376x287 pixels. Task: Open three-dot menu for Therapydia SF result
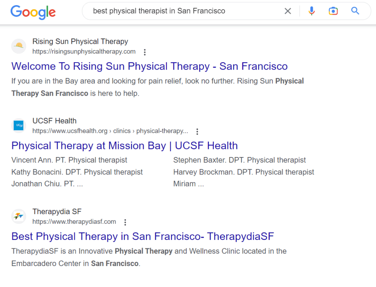(125, 222)
